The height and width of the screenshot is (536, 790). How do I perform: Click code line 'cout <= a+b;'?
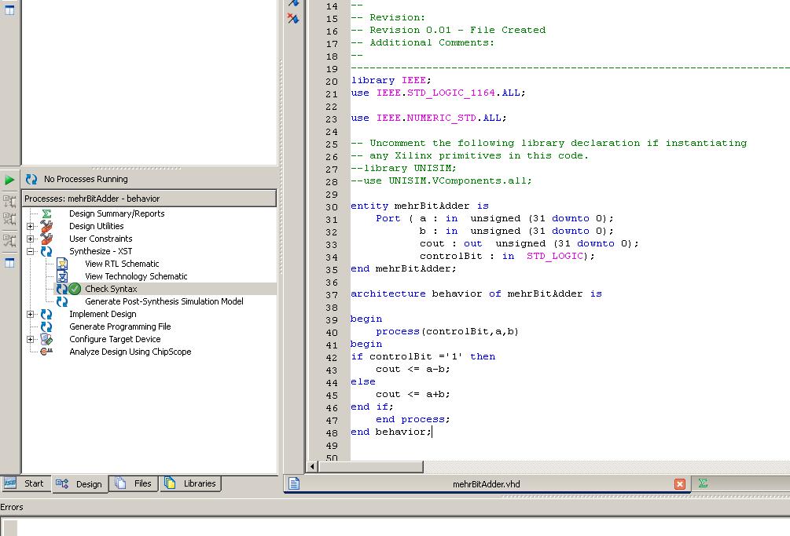point(413,395)
